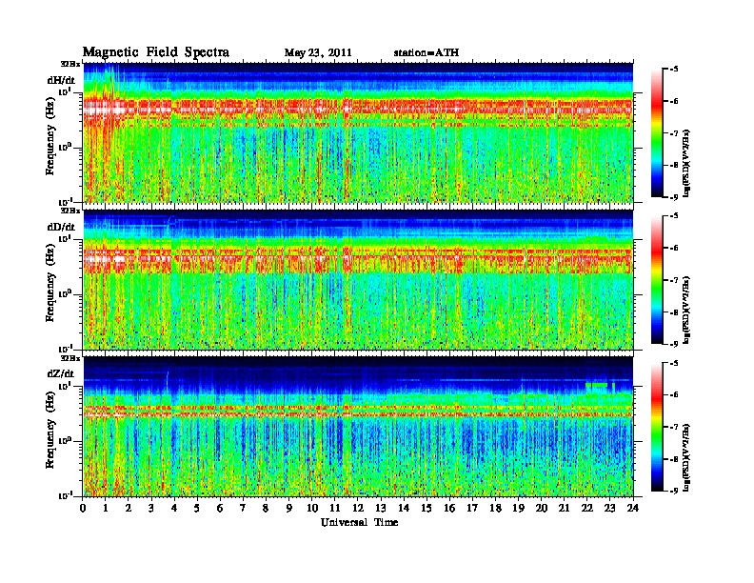The image size is (754, 583).
Task: Click the "32Hz" label atop dH/dt panel
Action: pyautogui.click(x=70, y=64)
